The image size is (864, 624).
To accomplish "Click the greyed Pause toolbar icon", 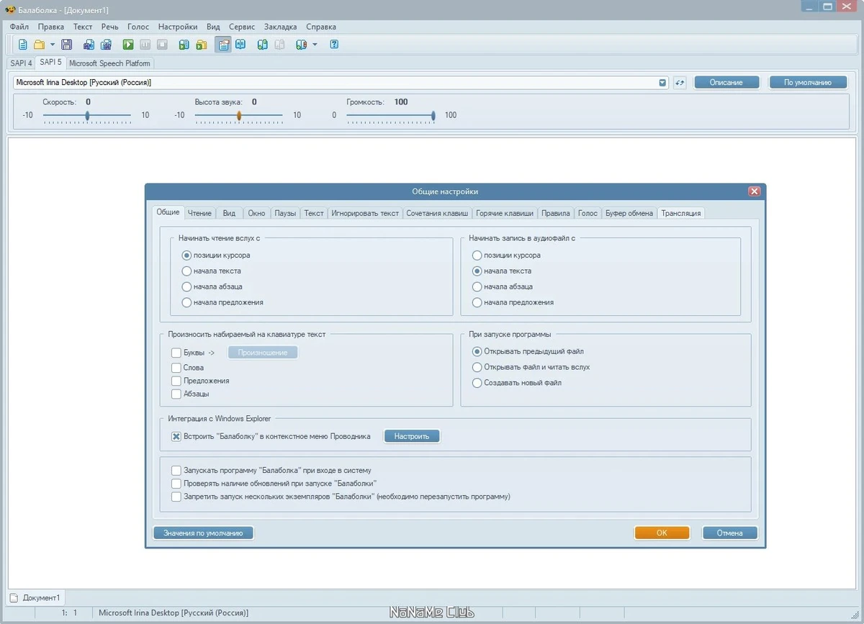I will click(x=145, y=45).
